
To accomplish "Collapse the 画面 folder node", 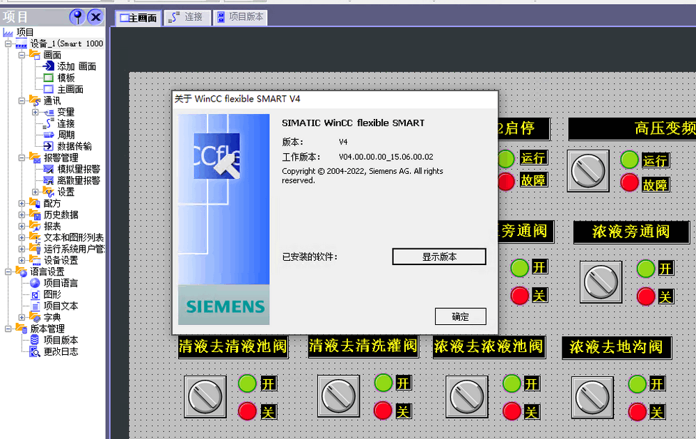I will click(x=22, y=55).
